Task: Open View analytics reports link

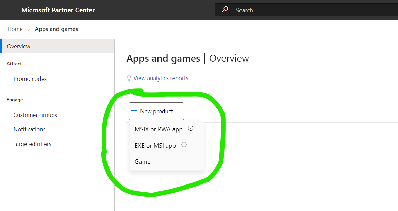Action: (161, 78)
